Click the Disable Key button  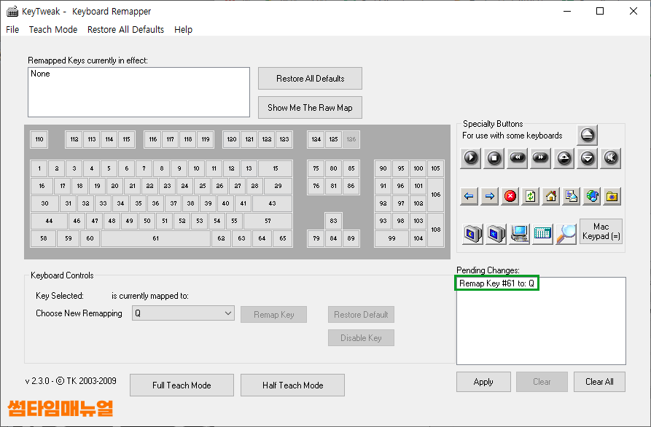coord(361,338)
